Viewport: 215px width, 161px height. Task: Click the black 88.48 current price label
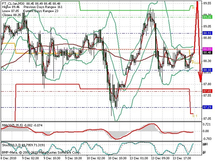pos(207,53)
